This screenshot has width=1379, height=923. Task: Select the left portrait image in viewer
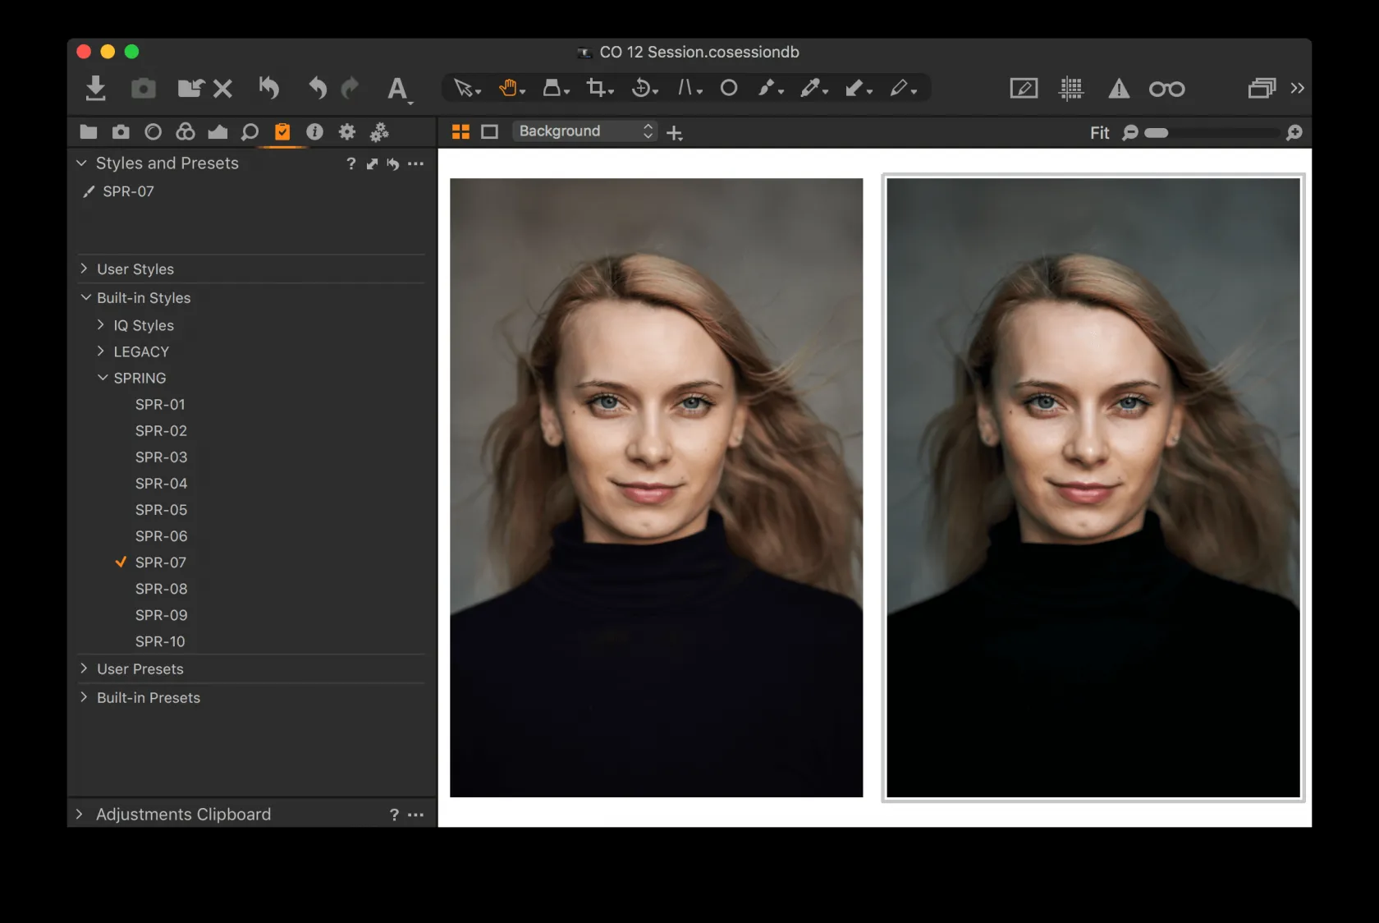click(656, 487)
